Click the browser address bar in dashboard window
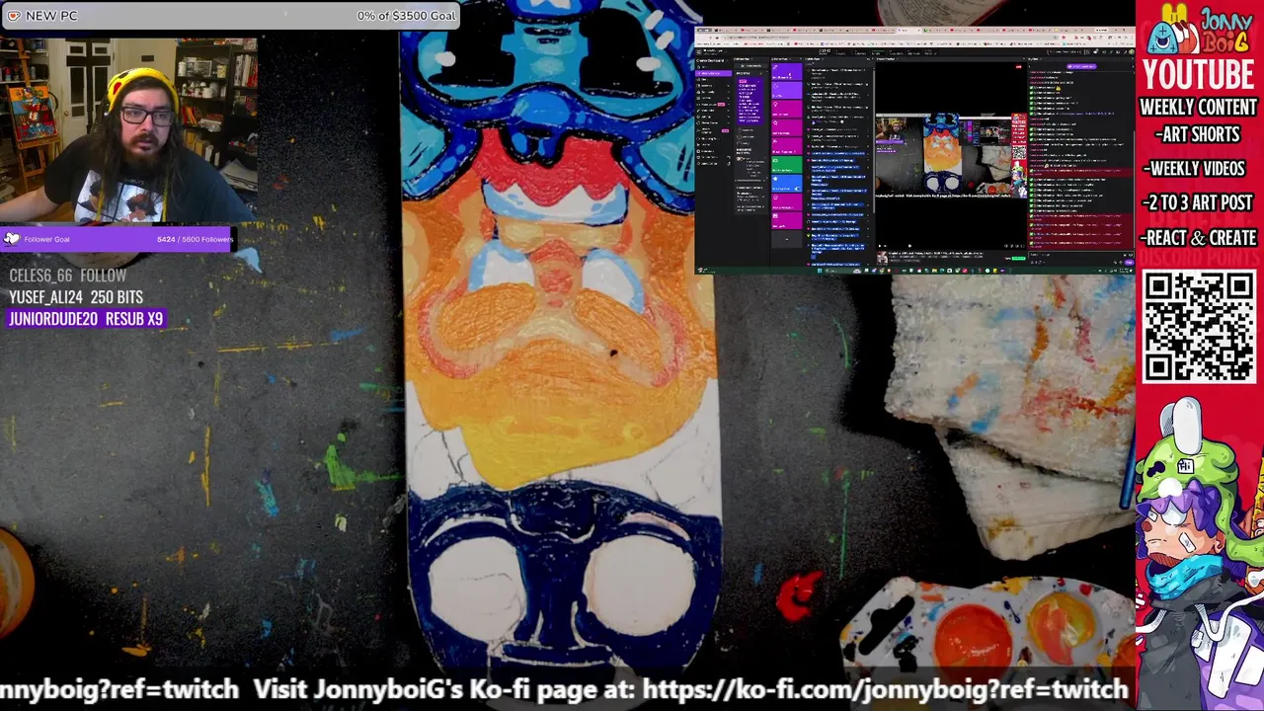Image resolution: width=1264 pixels, height=711 pixels. (x=891, y=38)
